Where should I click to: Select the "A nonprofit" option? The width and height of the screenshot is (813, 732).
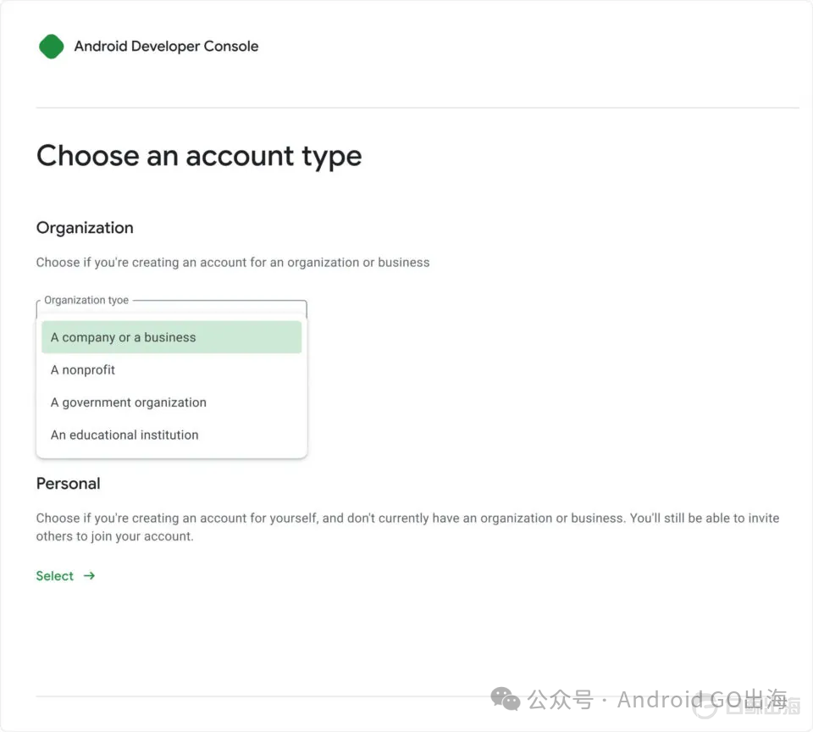click(83, 370)
